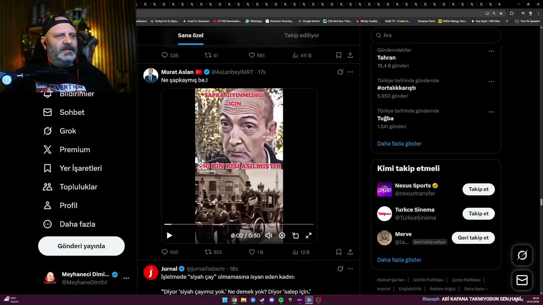
Task: Open floating messages envelope button
Action: (522, 280)
